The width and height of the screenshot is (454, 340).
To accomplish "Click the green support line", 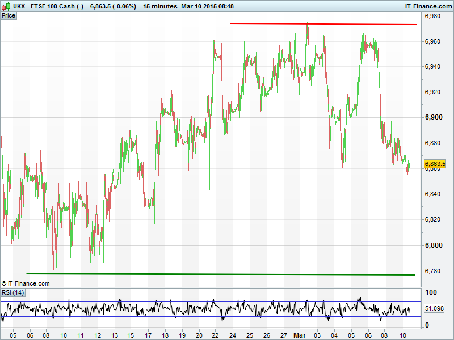I will click(x=220, y=274).
